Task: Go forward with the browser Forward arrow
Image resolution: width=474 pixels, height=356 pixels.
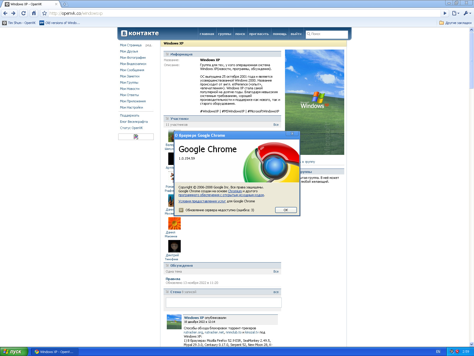Action: tap(13, 13)
